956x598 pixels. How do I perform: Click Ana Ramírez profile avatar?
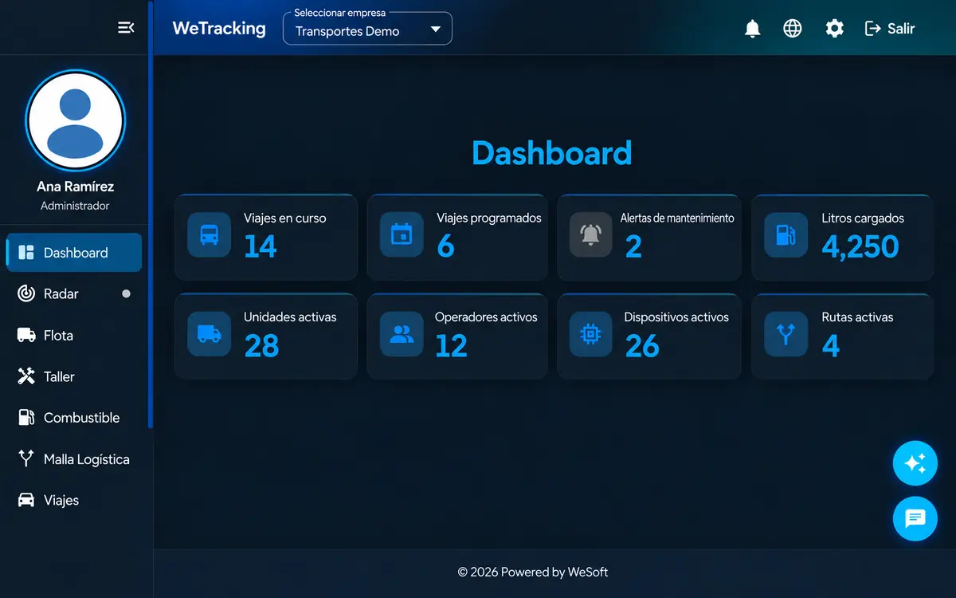[75, 120]
